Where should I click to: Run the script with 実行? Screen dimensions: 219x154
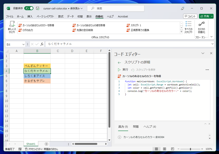pyautogui.click(x=123, y=70)
